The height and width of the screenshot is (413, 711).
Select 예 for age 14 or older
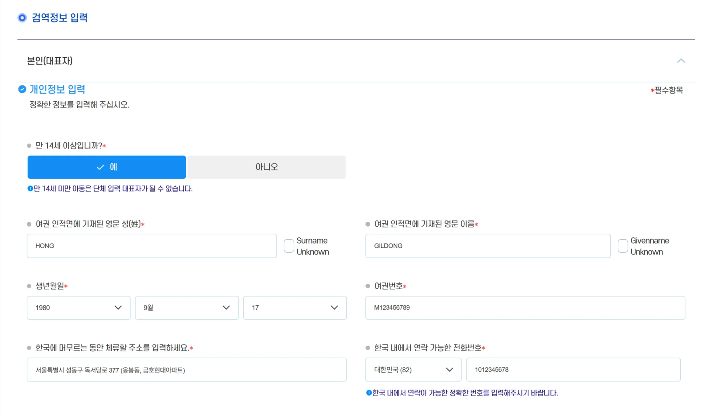pos(107,167)
